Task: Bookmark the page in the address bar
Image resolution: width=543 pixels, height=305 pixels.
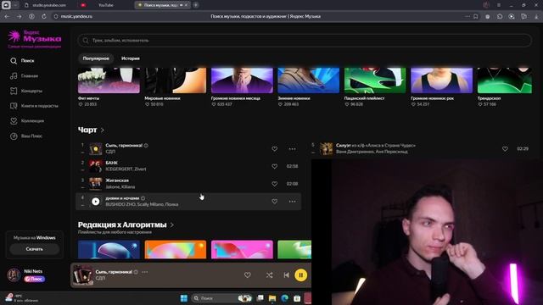Action: pos(476,16)
